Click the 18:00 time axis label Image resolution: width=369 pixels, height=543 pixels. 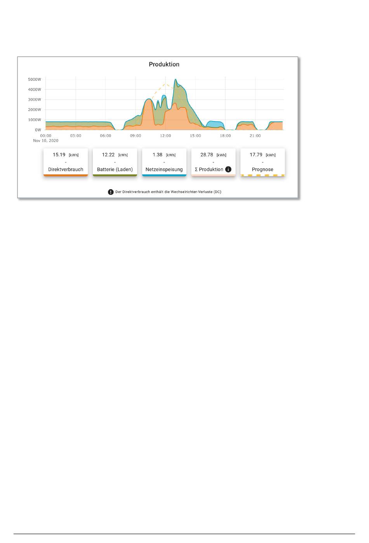tap(225, 136)
